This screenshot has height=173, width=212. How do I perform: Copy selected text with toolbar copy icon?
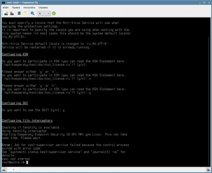coord(19,13)
